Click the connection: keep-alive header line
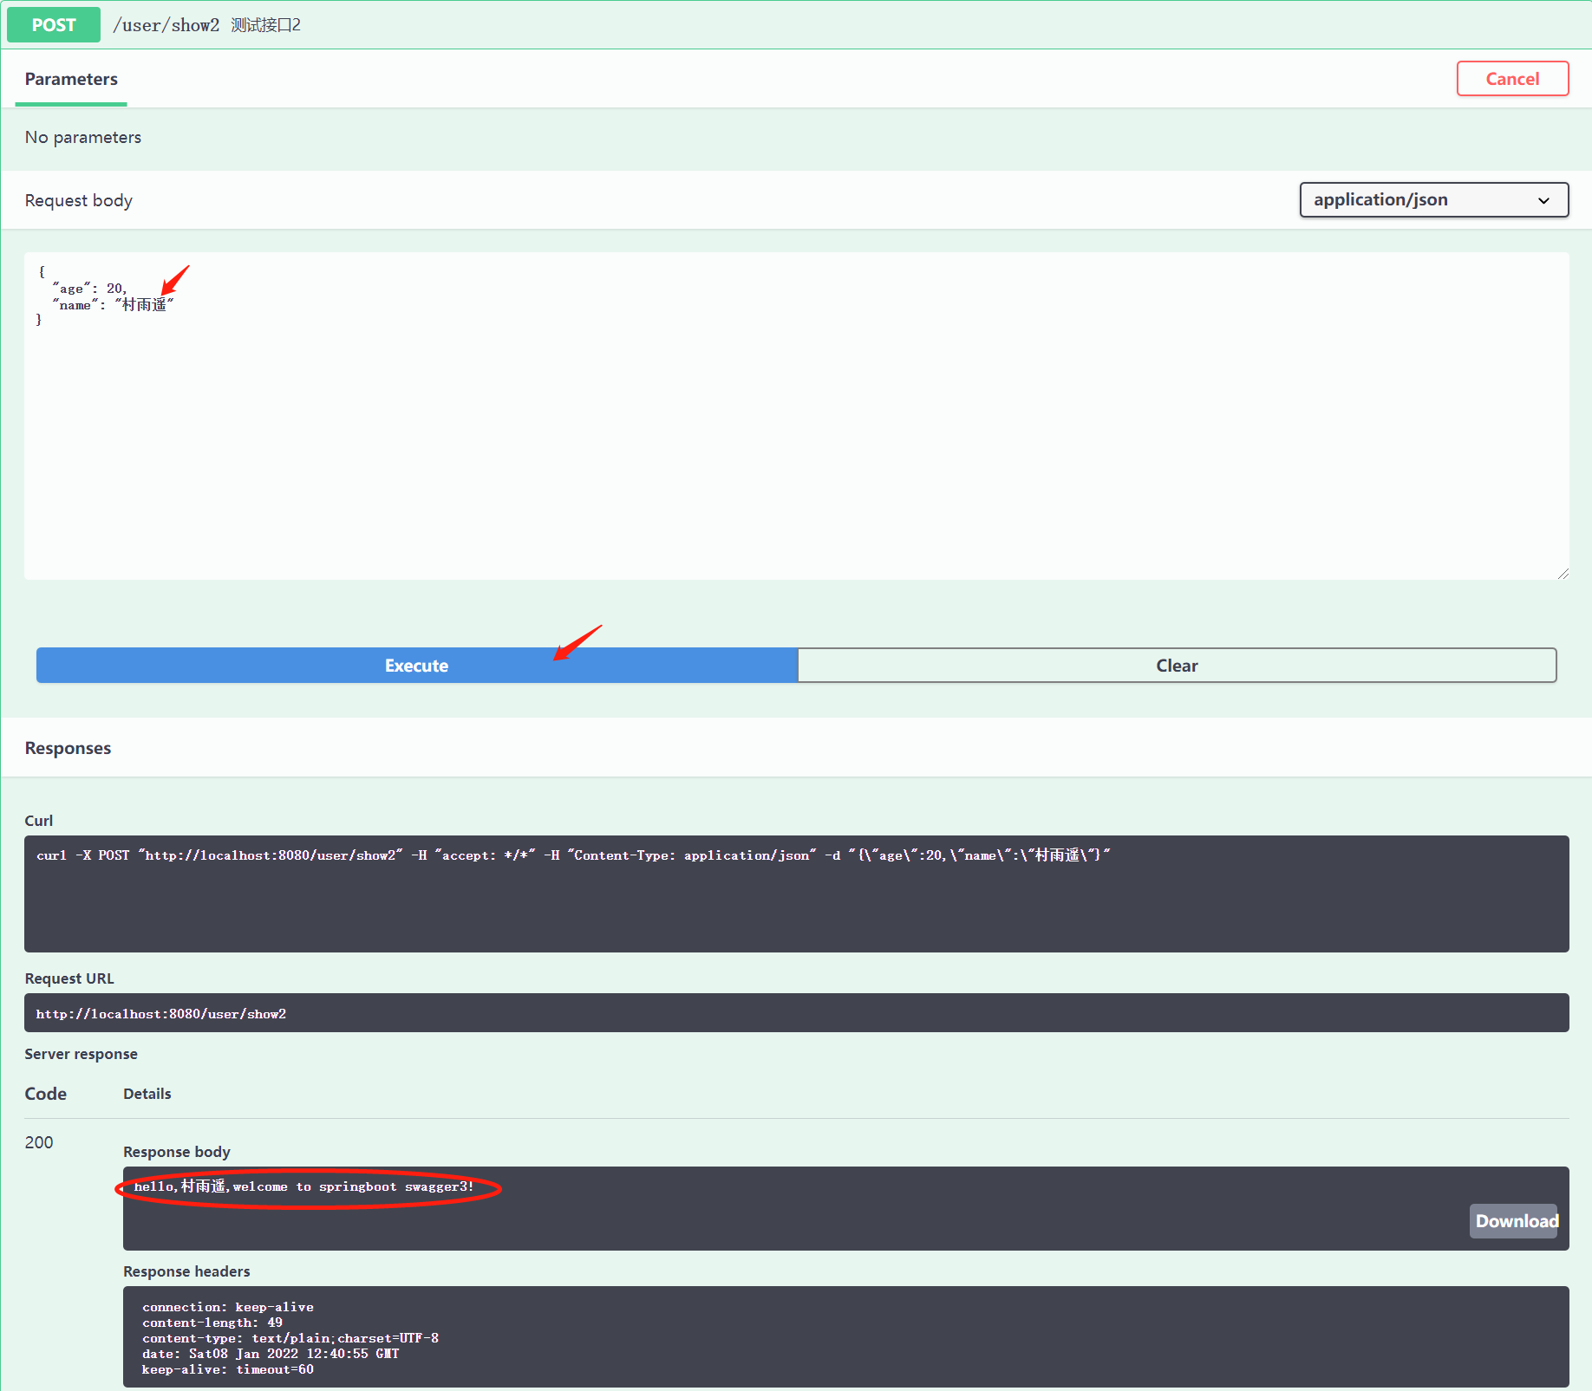The width and height of the screenshot is (1592, 1391). (x=228, y=1307)
